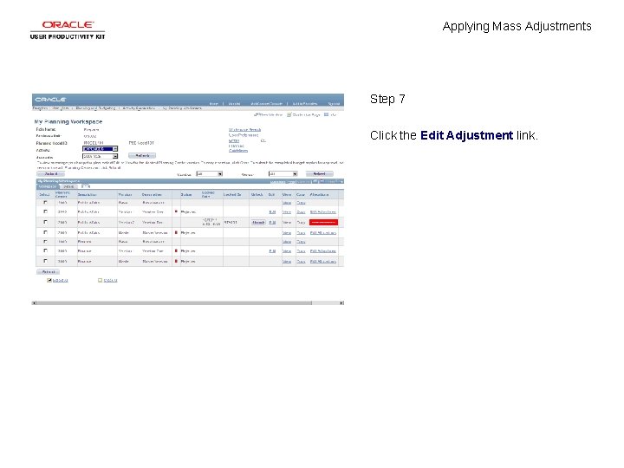Screen dimensions: 624x468
Task: Check the Finance Base row checkbox
Action: coord(45,241)
